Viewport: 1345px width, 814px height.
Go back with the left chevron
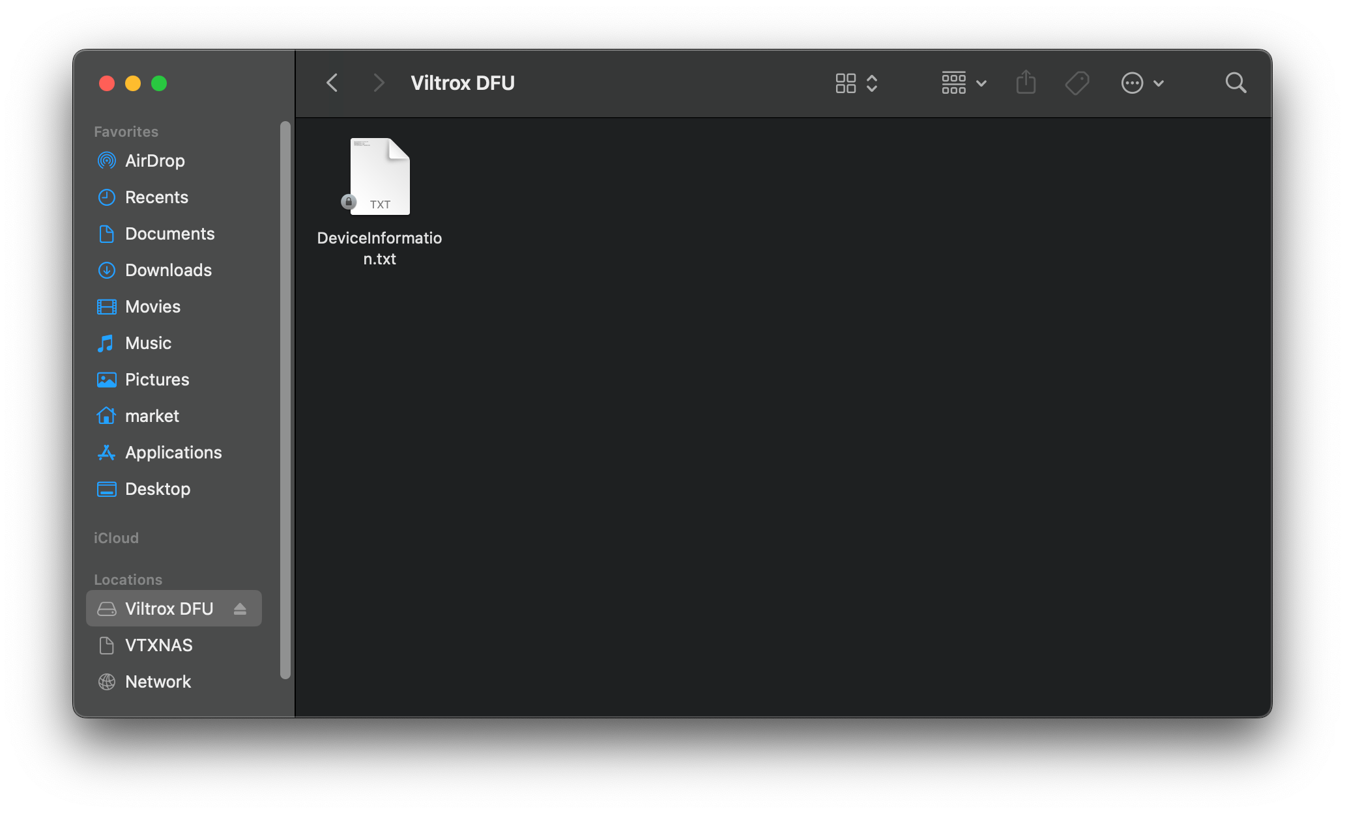point(332,83)
